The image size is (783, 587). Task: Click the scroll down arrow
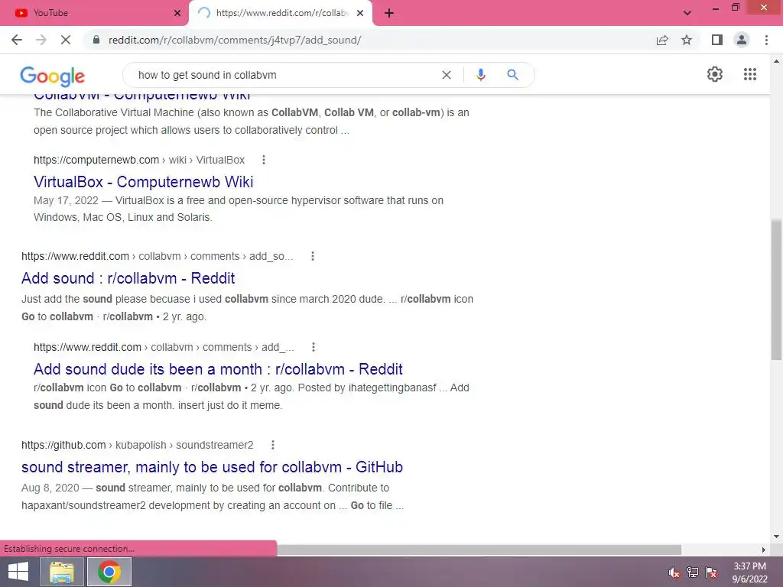pyautogui.click(x=776, y=537)
